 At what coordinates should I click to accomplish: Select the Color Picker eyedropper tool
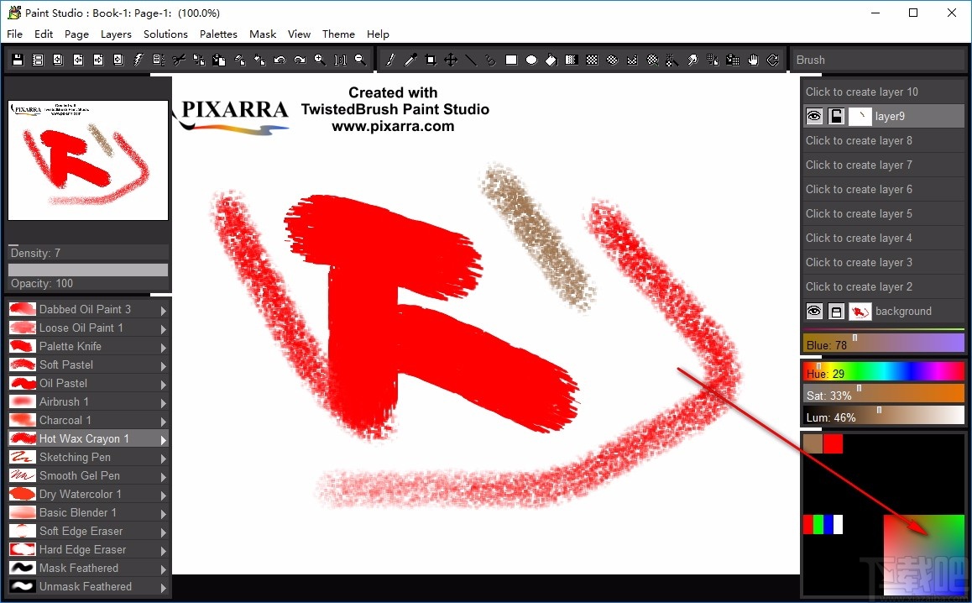pos(411,59)
